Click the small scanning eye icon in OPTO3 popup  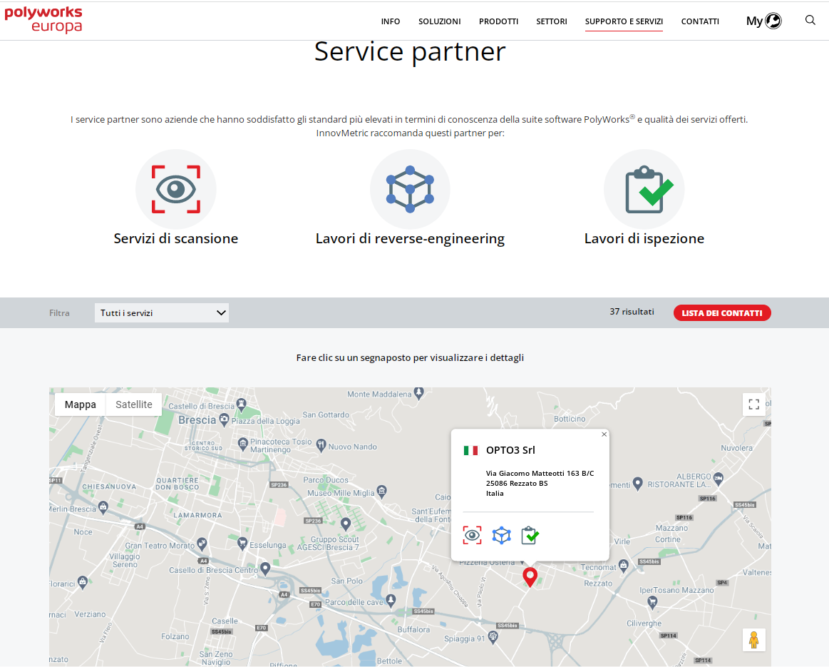472,535
